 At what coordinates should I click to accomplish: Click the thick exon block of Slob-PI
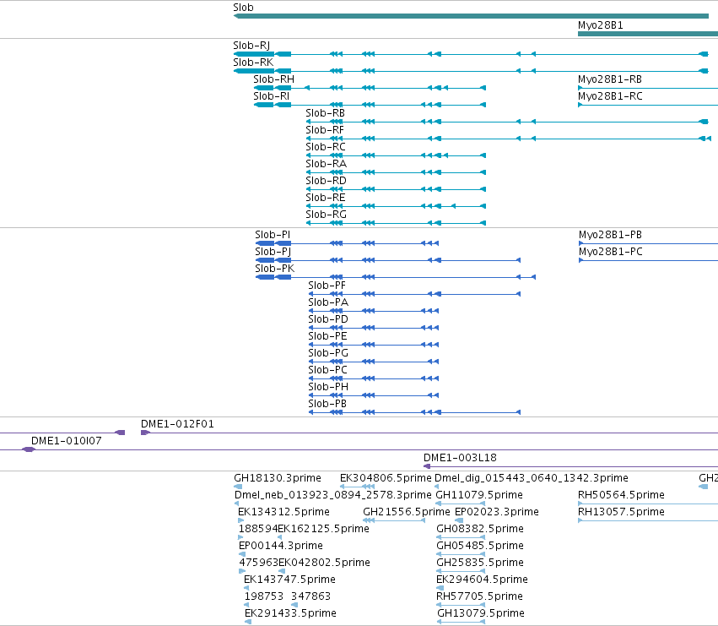coord(265,243)
